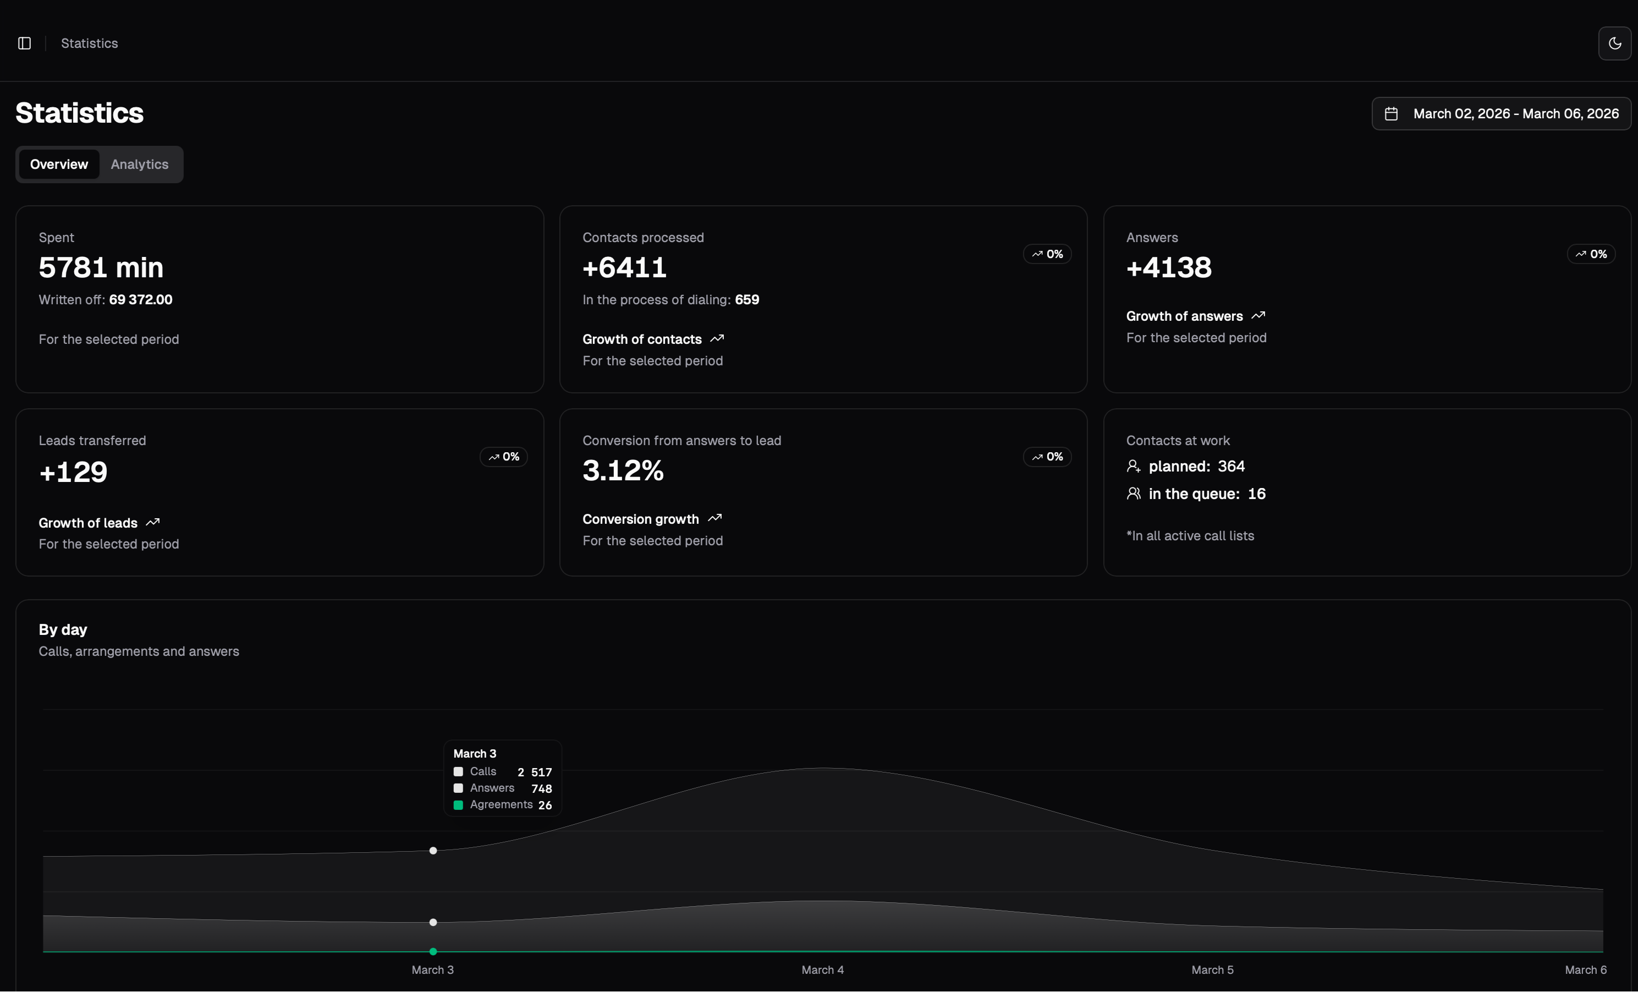Click the planned contacts user-plus icon

click(x=1134, y=466)
